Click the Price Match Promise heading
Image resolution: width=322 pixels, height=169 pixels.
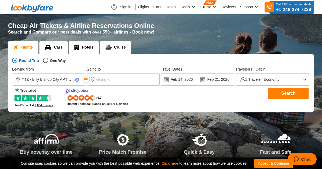point(123,152)
